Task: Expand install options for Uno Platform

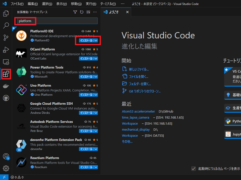Action: [96, 95]
